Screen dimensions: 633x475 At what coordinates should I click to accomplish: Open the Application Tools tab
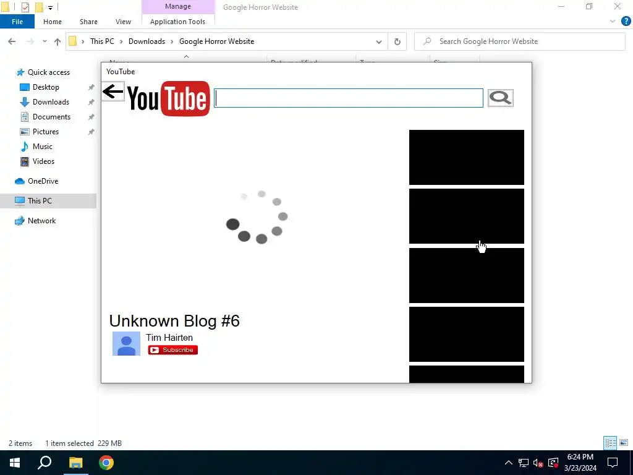177,22
